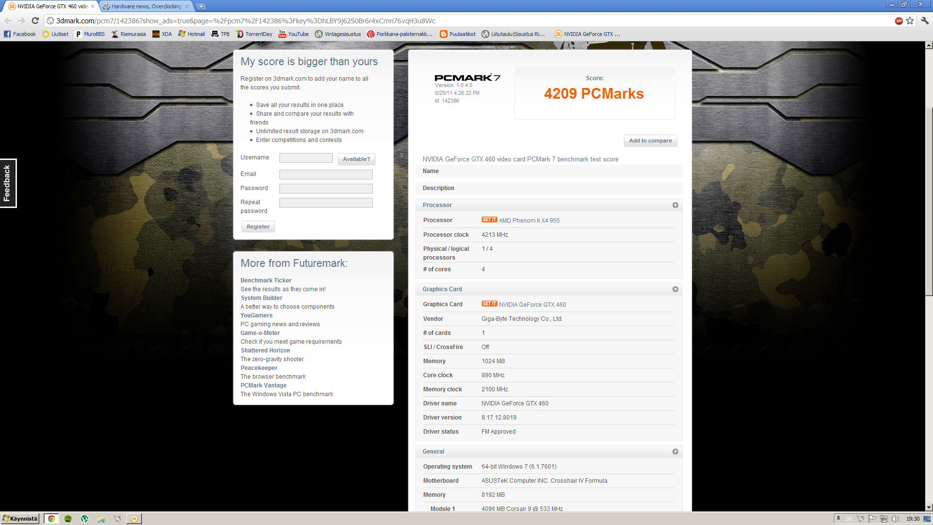Reload page with the refresh icon
The height and width of the screenshot is (525, 933).
coord(35,20)
